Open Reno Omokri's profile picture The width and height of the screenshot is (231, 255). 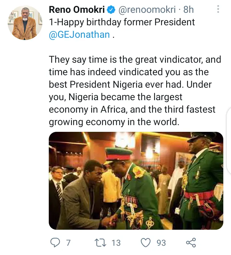[x=25, y=23]
